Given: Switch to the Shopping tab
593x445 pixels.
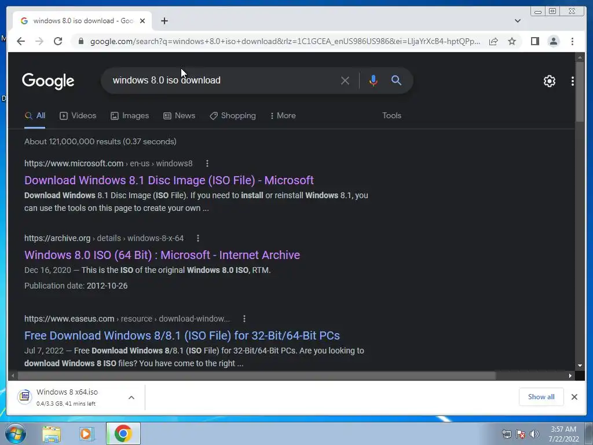Looking at the screenshot, I should pyautogui.click(x=233, y=116).
